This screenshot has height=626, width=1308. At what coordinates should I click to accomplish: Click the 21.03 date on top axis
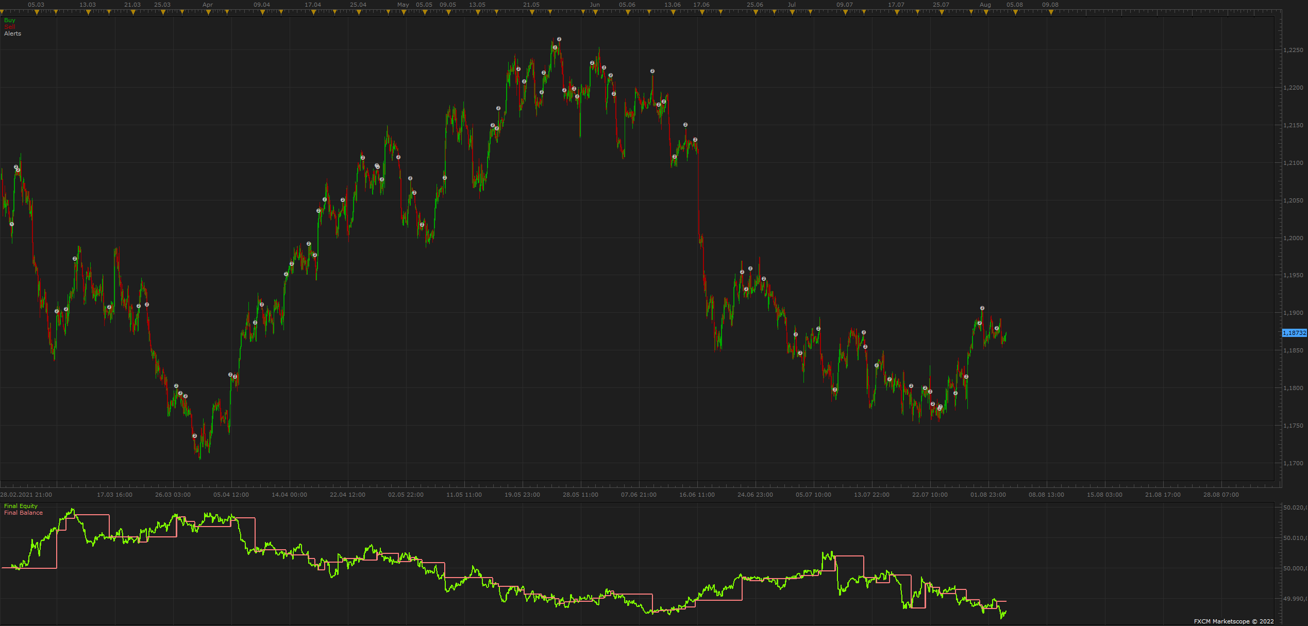tap(132, 5)
